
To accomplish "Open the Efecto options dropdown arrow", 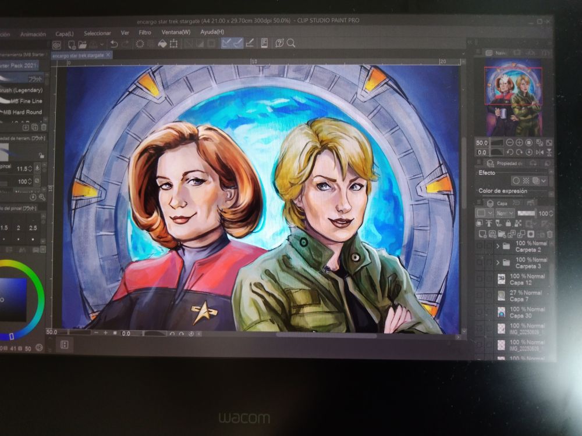I will click(544, 181).
